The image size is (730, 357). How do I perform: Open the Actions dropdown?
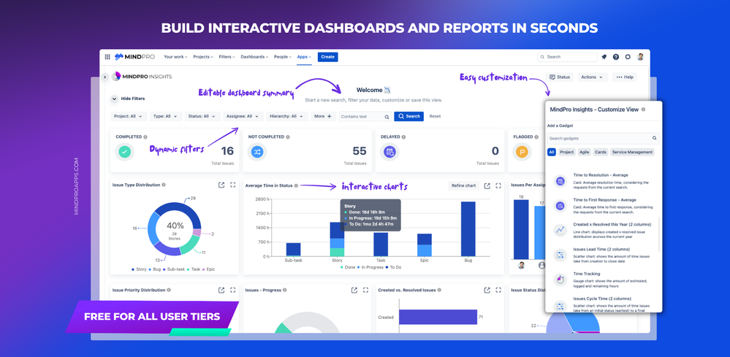tap(592, 77)
